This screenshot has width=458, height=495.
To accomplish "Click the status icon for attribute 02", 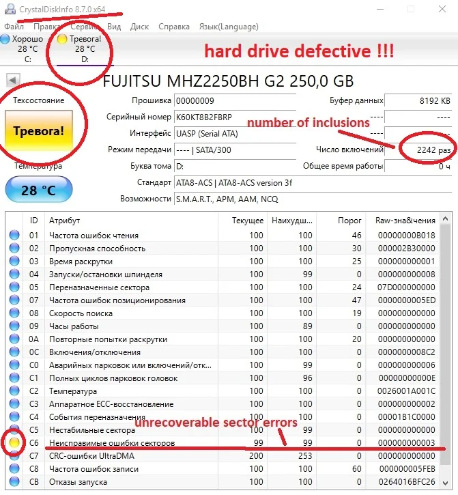I will pos(14,248).
